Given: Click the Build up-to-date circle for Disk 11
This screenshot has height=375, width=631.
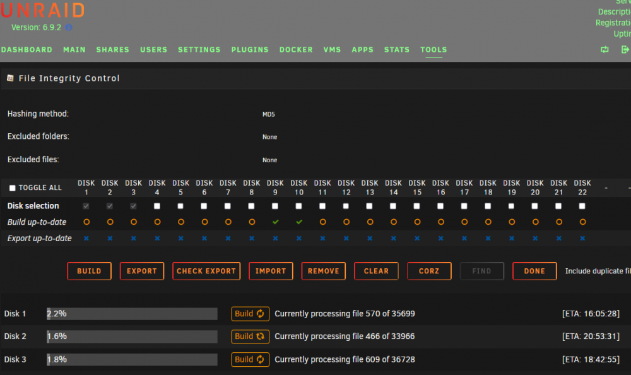Looking at the screenshot, I should coord(322,222).
